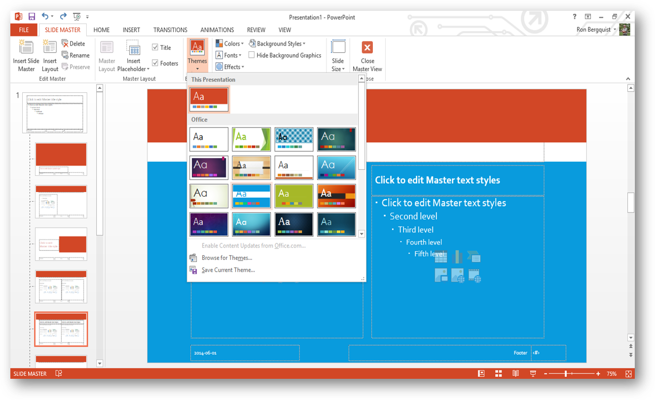This screenshot has height=400, width=655.
Task: Open Customize Quick Access Toolbar dropdown
Action: click(88, 17)
